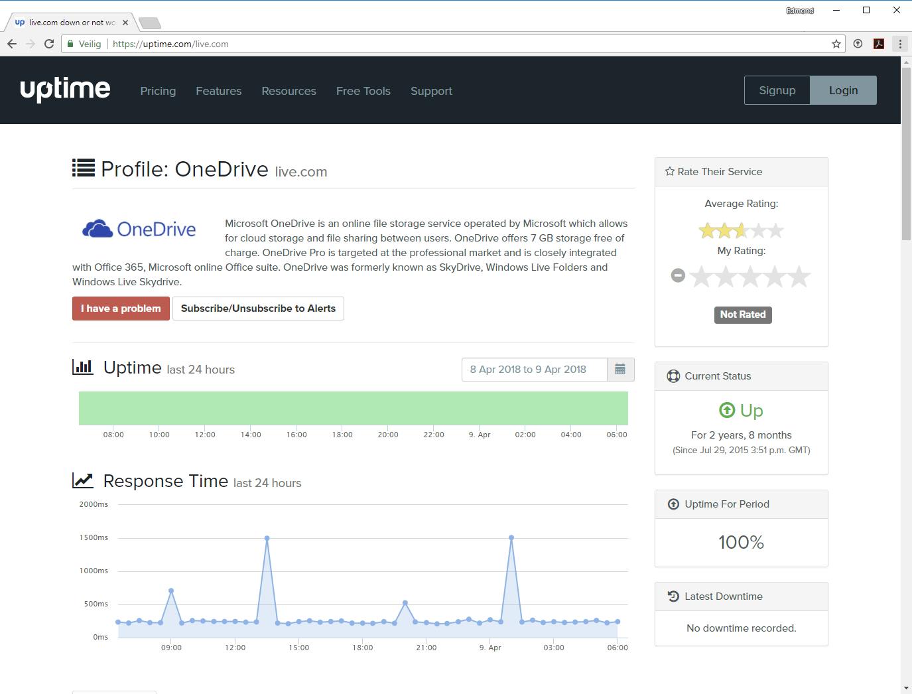Screen dimensions: 912x694
Task: Click the page vertical scrollbar thumb
Action: click(x=906, y=153)
